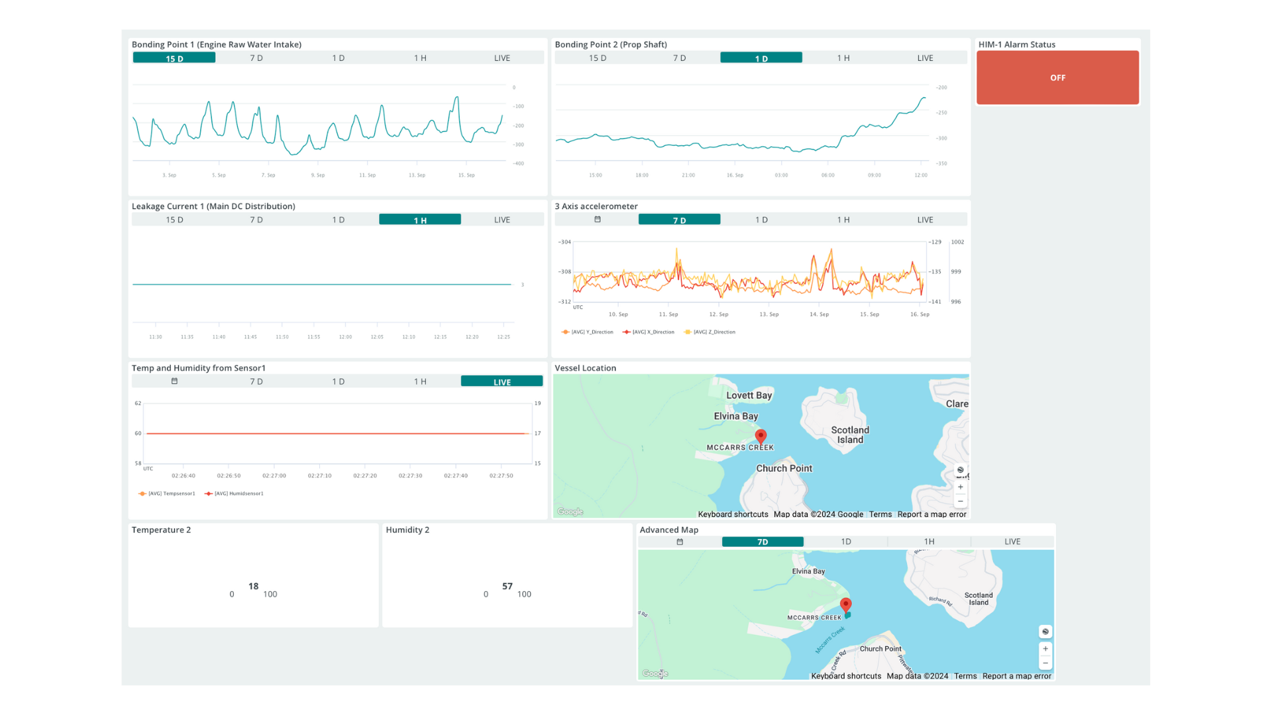
Task: Toggle [AVG] Z_Direction legend entry
Action: point(714,332)
